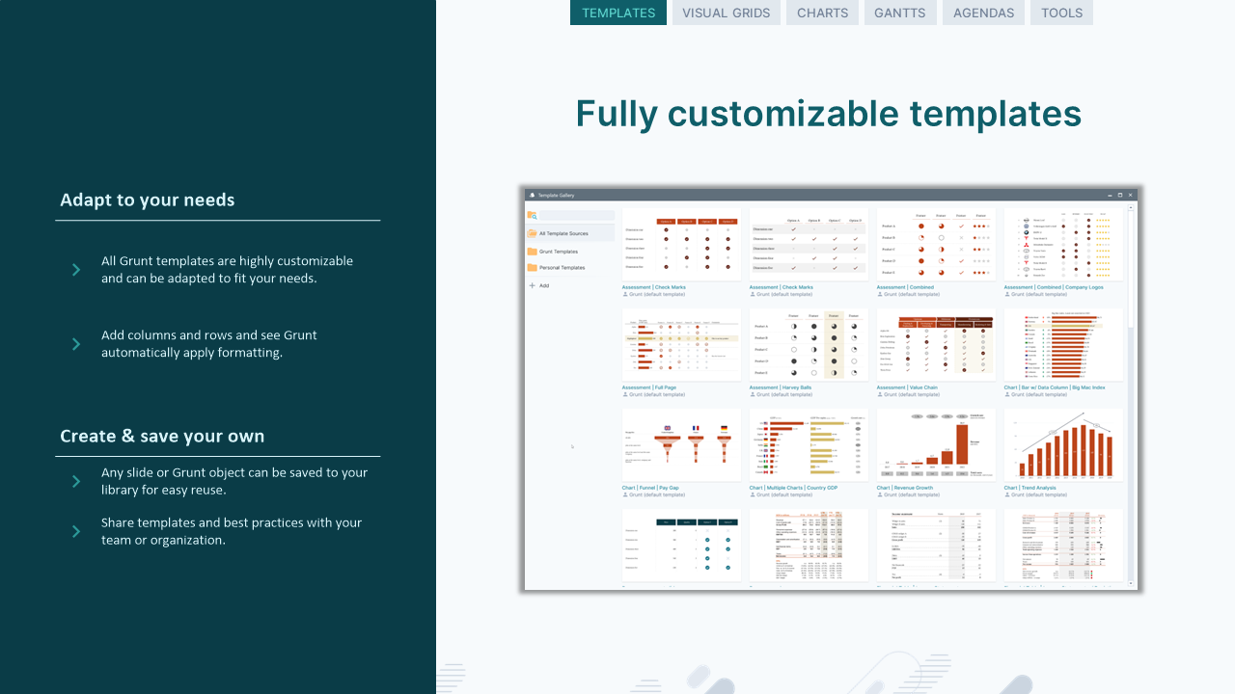Open the Big Mac Index bar chart thumbnail
This screenshot has width=1235, height=694.
1063,345
